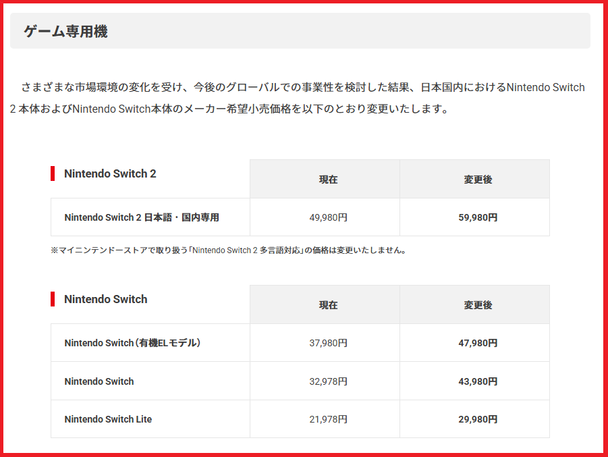Select Nintendo Switch(有機ELモデル) row label
The height and width of the screenshot is (457, 608).
132,343
